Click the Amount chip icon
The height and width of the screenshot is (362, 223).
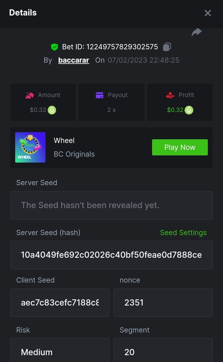(29, 95)
